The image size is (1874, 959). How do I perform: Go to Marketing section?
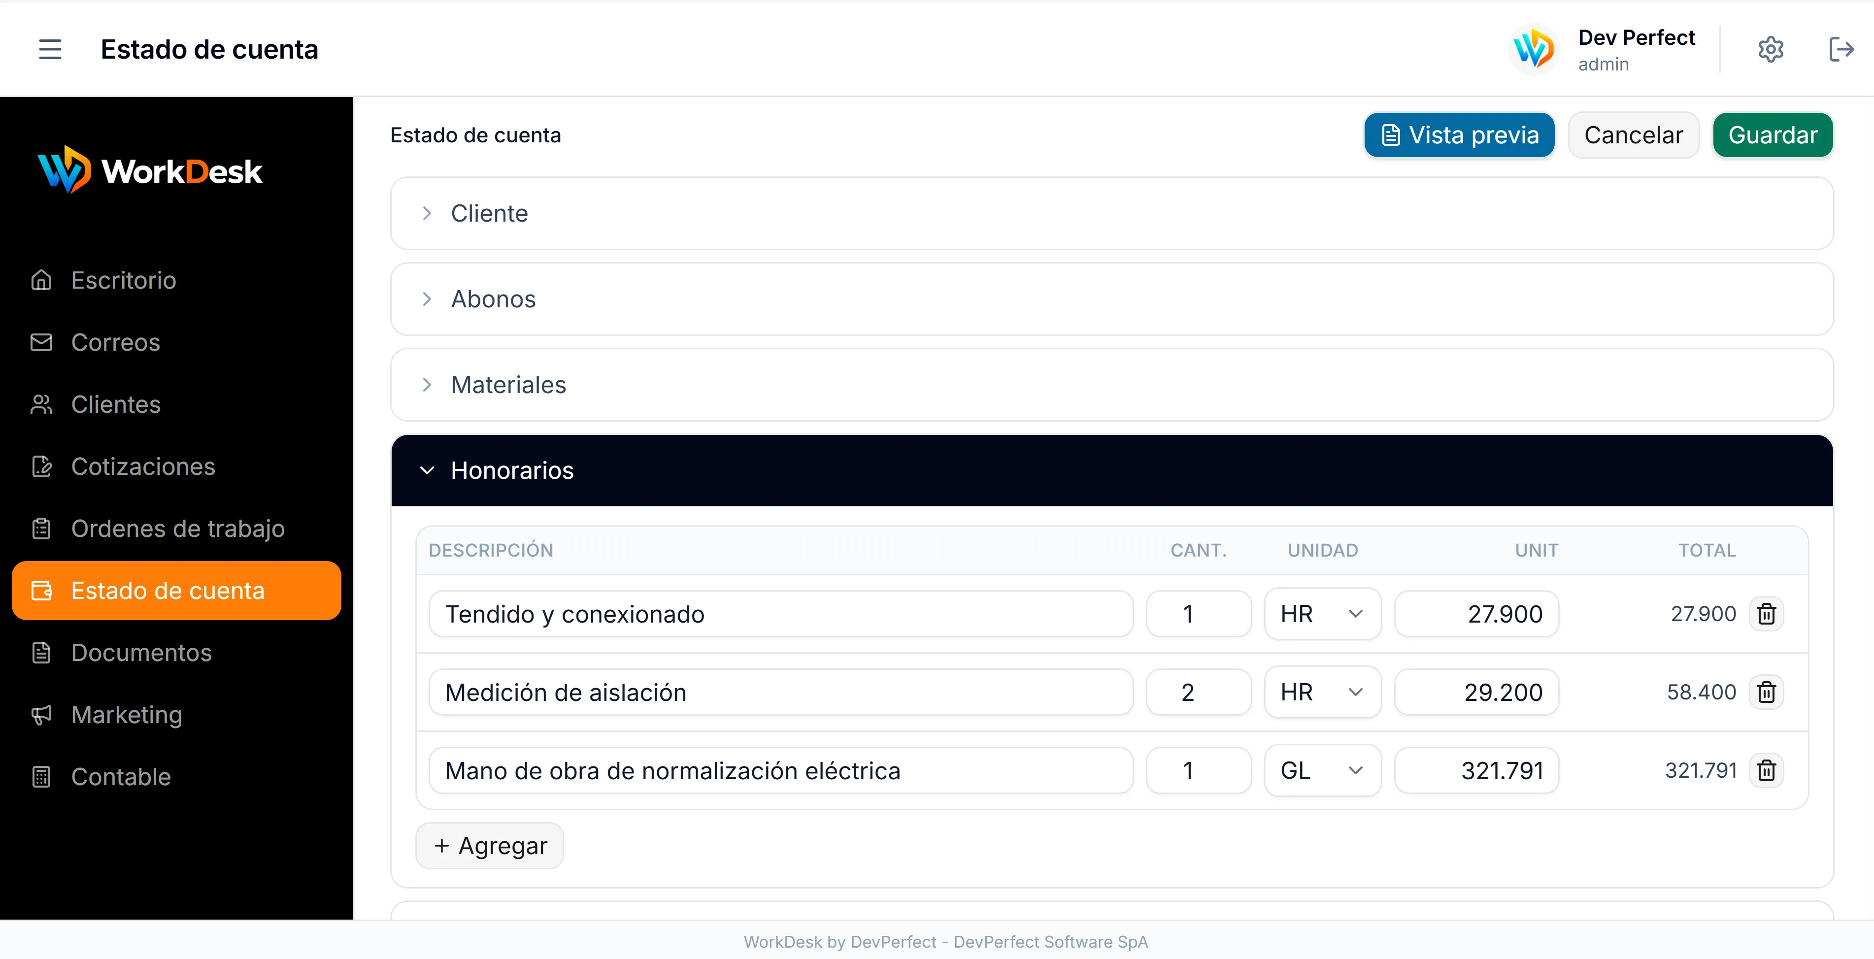(x=176, y=715)
